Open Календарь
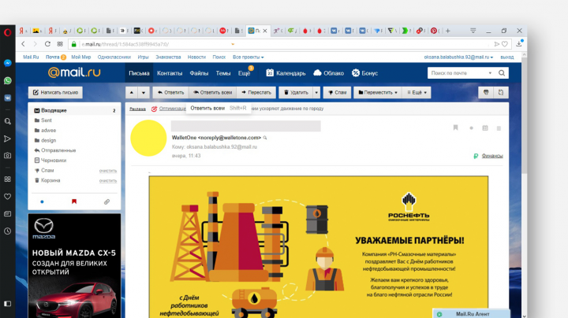 point(286,73)
